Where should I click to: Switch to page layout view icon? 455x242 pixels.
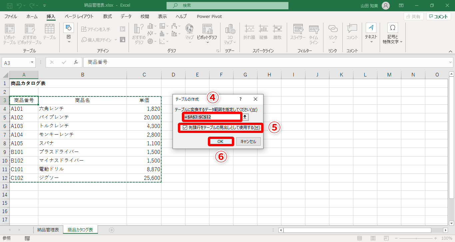coord(373,238)
